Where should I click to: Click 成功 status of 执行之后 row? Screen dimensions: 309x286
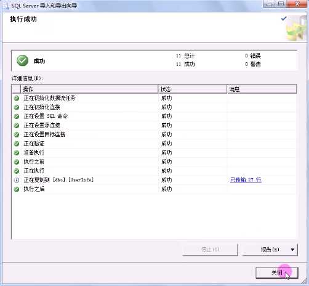click(166, 189)
